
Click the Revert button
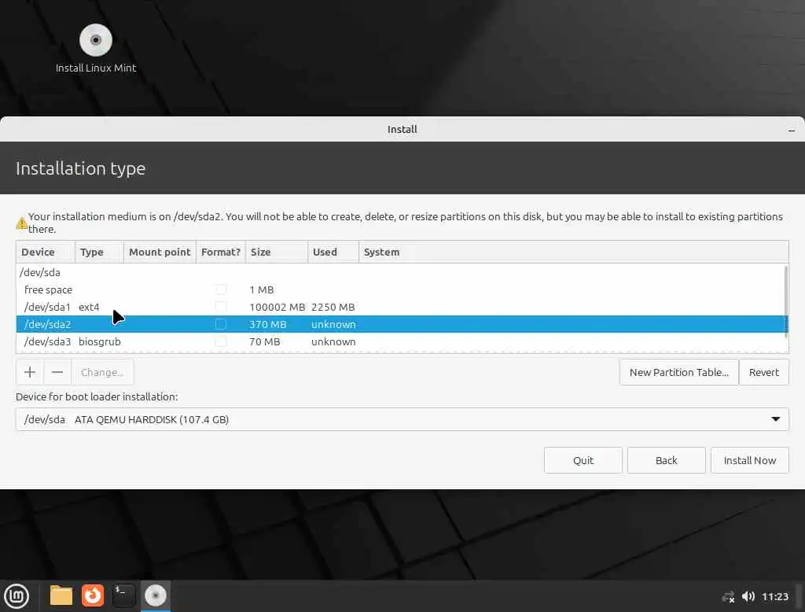pyautogui.click(x=763, y=372)
